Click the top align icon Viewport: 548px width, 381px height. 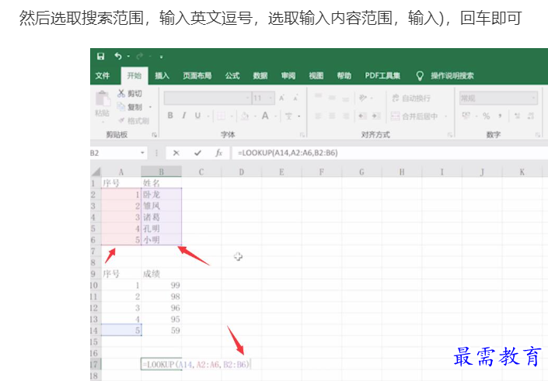(318, 96)
